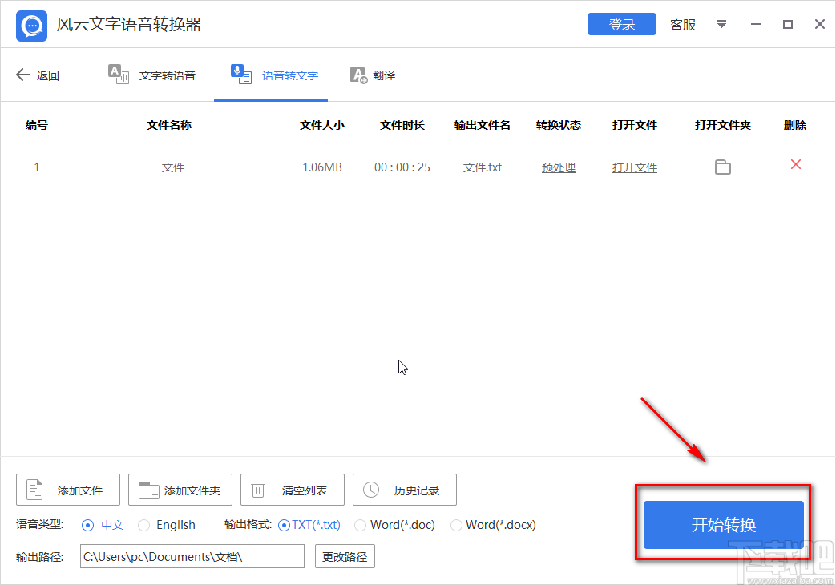Choose Word(*.doc) as output format
836x585 pixels.
click(x=360, y=525)
